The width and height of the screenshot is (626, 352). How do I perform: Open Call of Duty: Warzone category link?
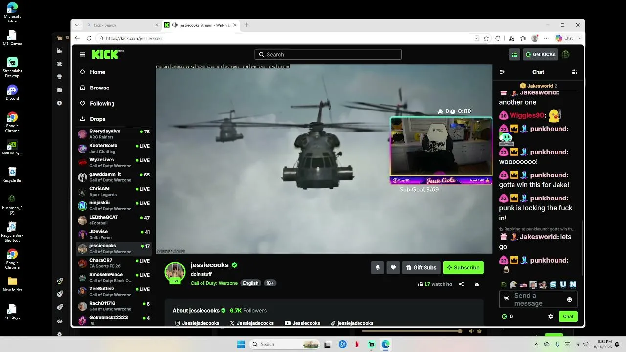pyautogui.click(x=214, y=283)
